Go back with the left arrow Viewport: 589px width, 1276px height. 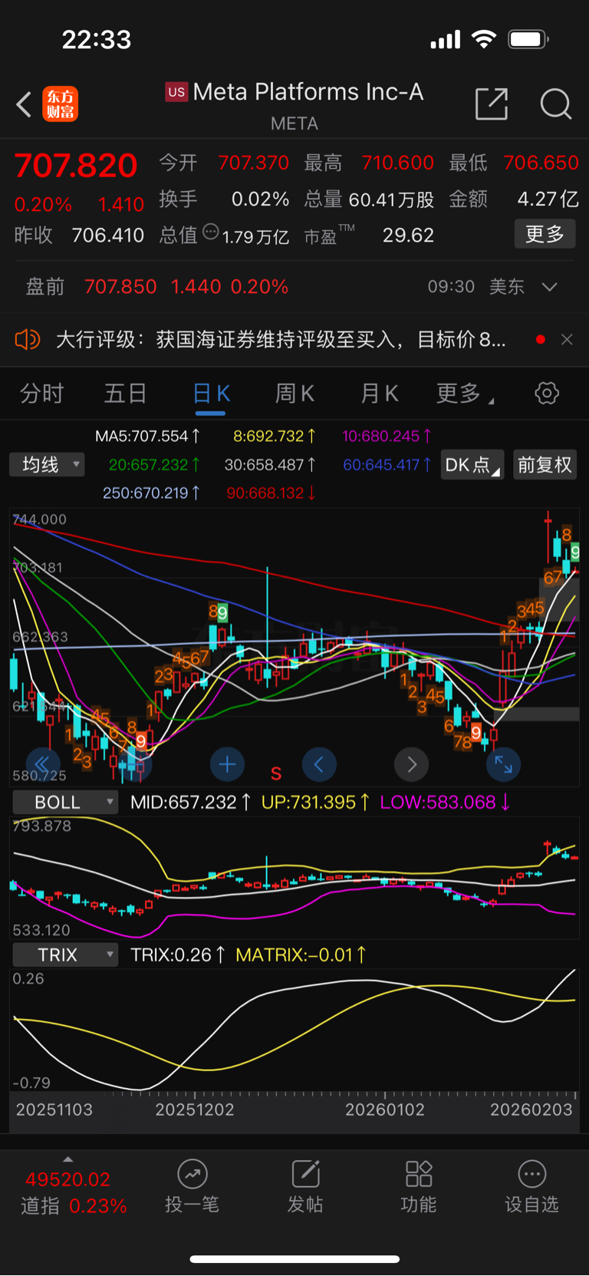coord(24,104)
